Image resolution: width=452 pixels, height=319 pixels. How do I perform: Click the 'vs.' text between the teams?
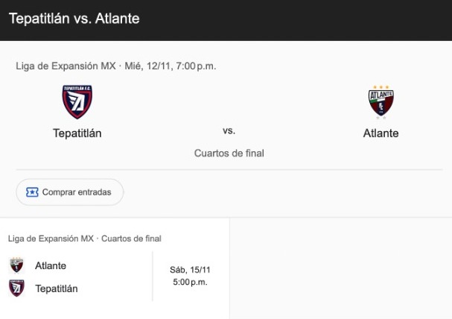tap(229, 130)
